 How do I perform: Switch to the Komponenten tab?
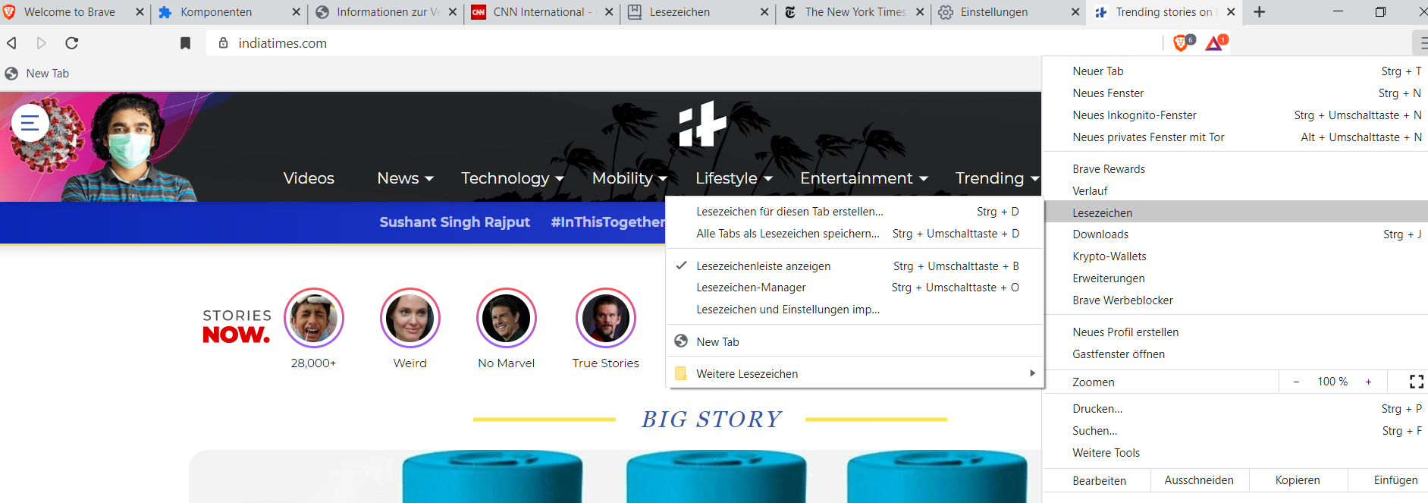click(228, 12)
